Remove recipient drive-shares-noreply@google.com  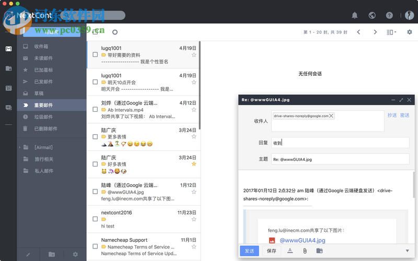click(331, 116)
